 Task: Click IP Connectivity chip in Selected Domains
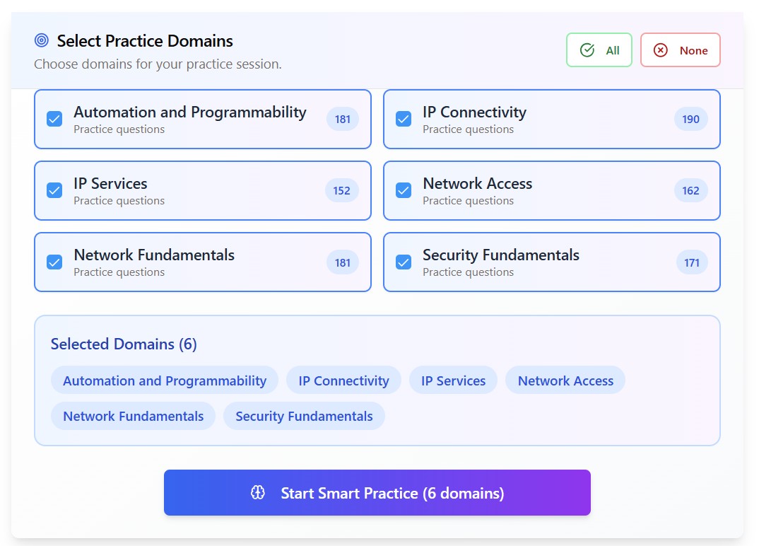pos(343,381)
